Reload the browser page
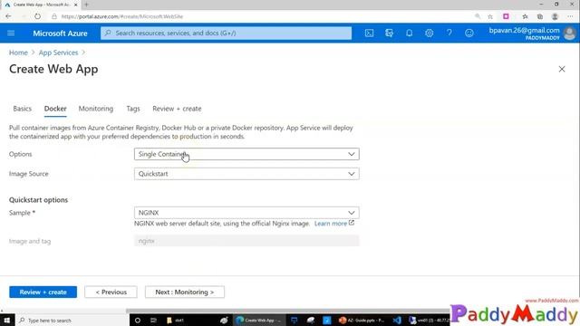Screen dimensions: 580x326 [x=37, y=16]
